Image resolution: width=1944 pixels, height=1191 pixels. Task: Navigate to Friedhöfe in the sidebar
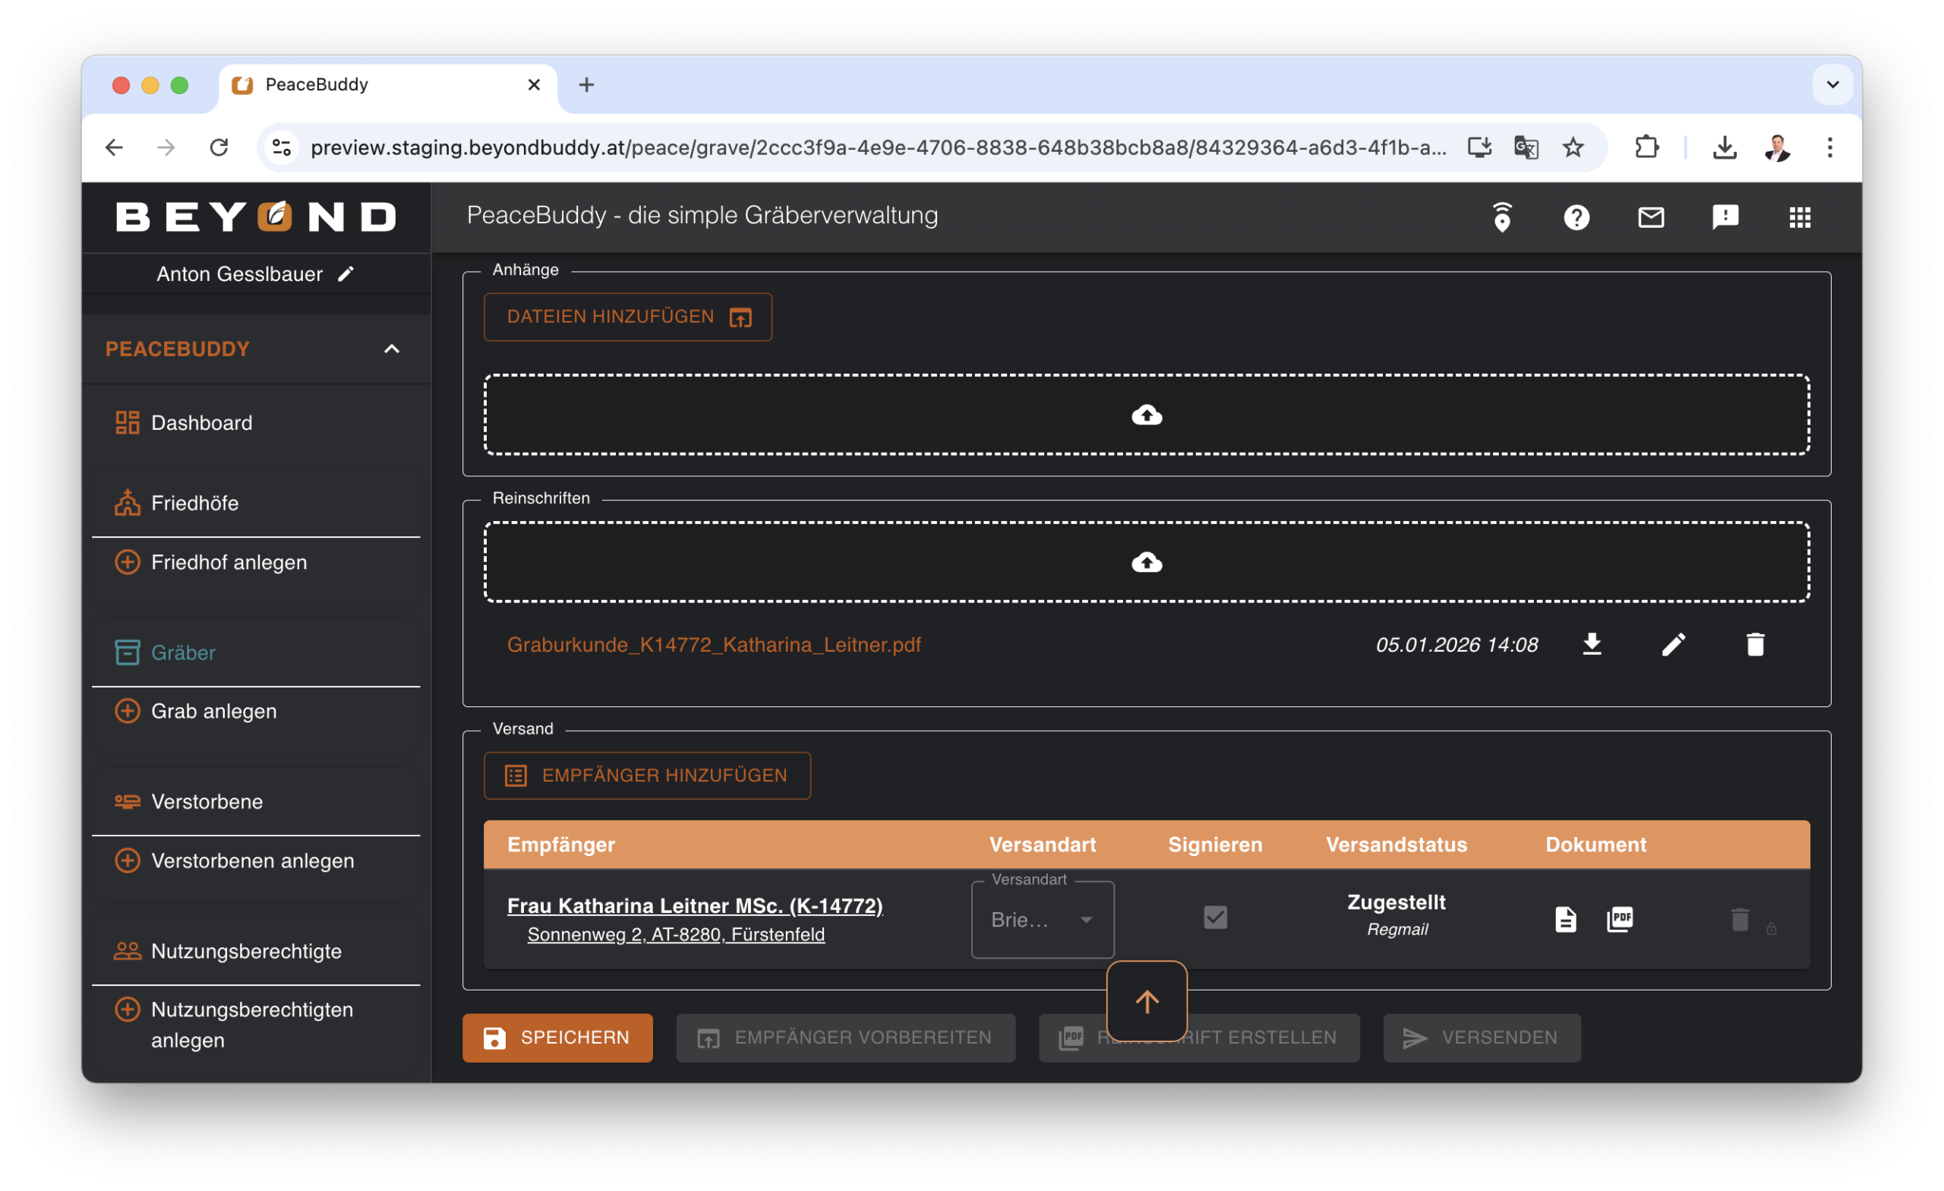pos(194,503)
